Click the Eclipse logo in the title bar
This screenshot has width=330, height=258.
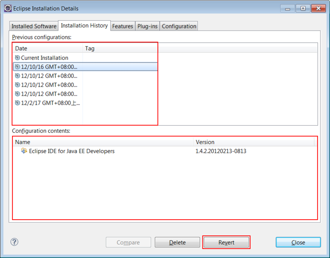pyautogui.click(x=7, y=8)
